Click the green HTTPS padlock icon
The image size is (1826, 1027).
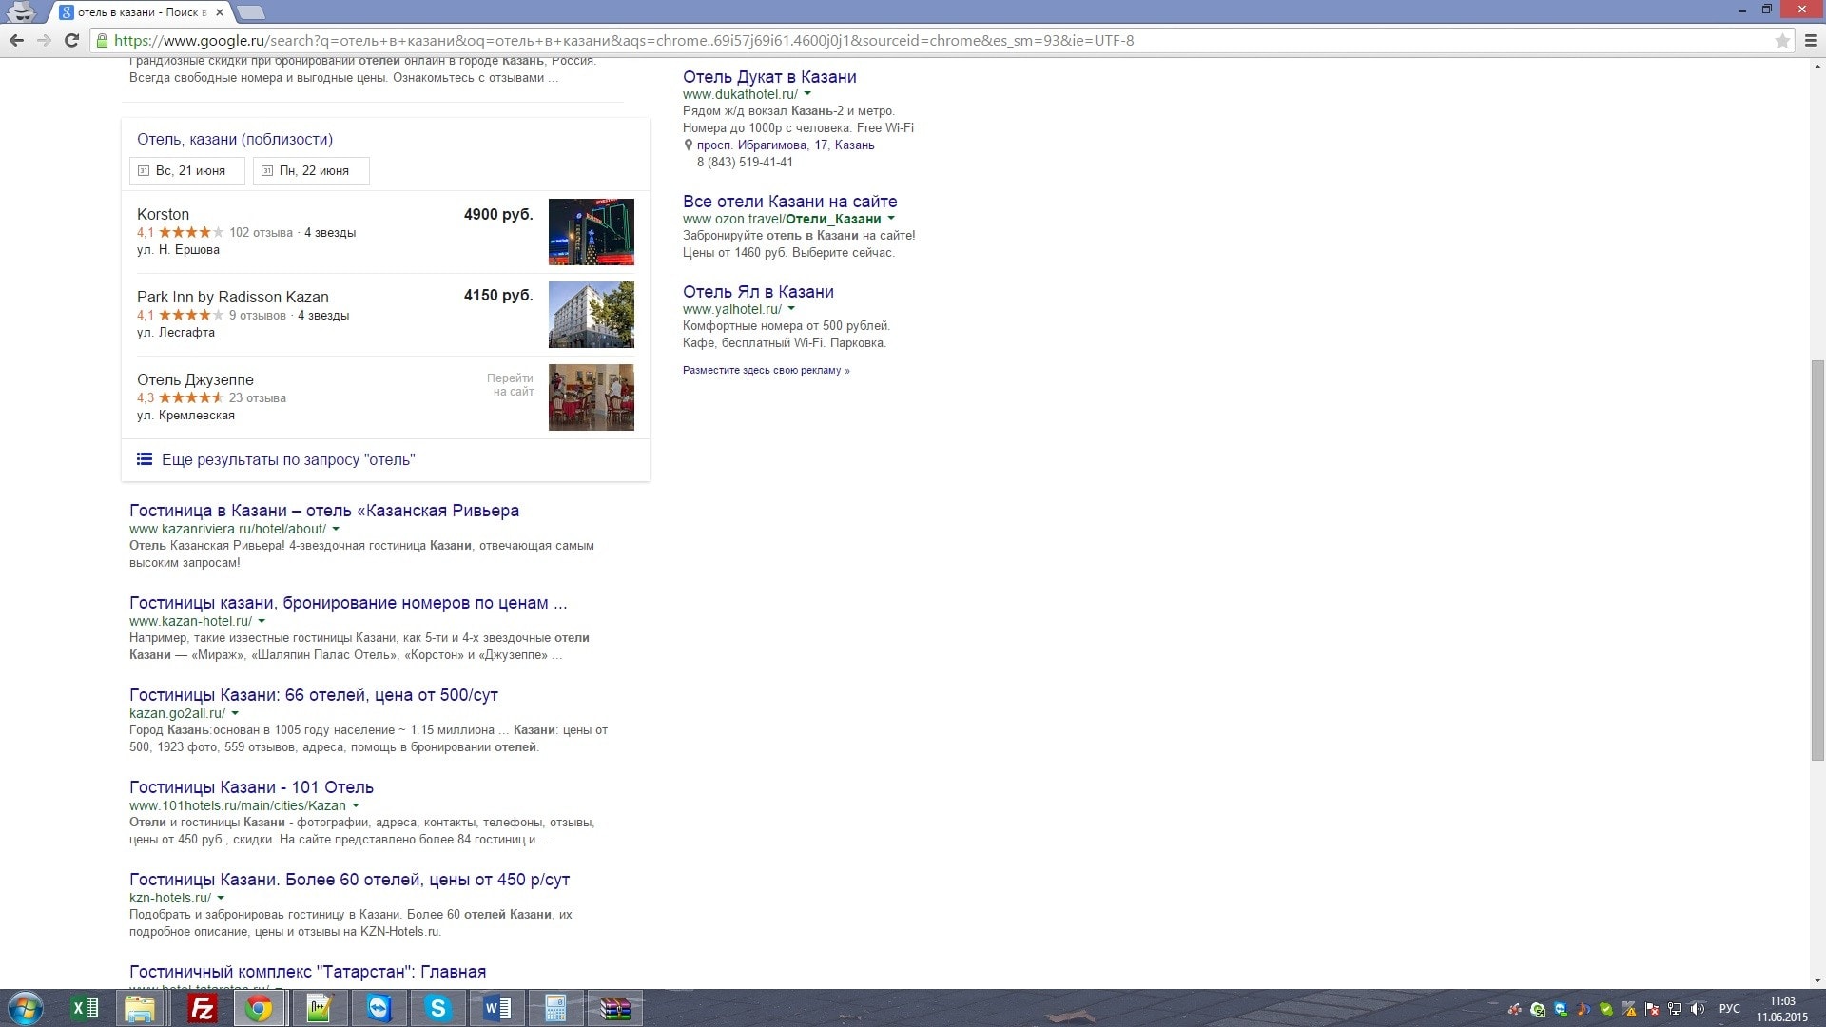103,40
